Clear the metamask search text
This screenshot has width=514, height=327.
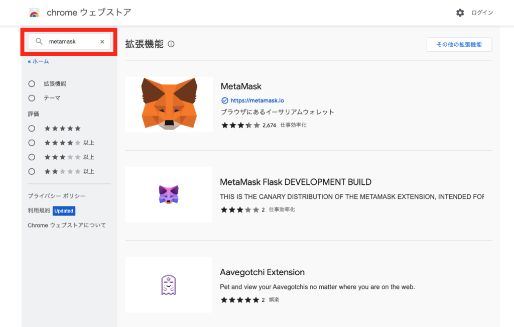[x=102, y=42]
